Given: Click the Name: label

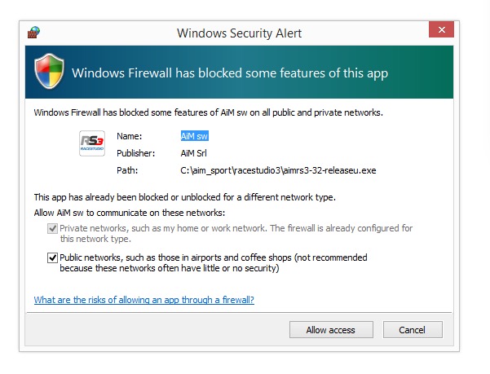Looking at the screenshot, I should click(x=129, y=136).
